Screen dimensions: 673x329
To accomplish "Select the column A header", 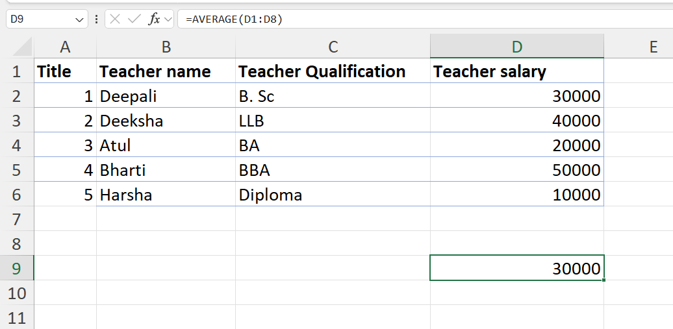I will point(65,46).
